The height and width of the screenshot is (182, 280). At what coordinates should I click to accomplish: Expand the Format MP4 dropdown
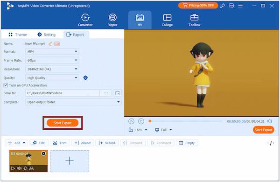[52, 51]
